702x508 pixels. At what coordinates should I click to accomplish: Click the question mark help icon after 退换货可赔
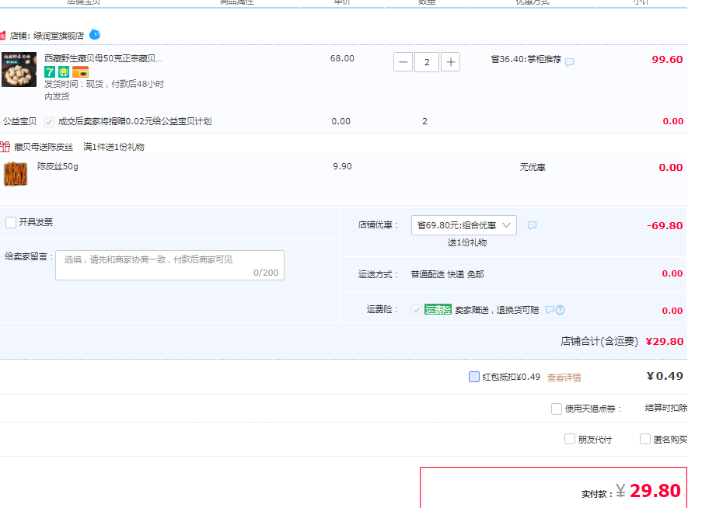pyautogui.click(x=560, y=310)
